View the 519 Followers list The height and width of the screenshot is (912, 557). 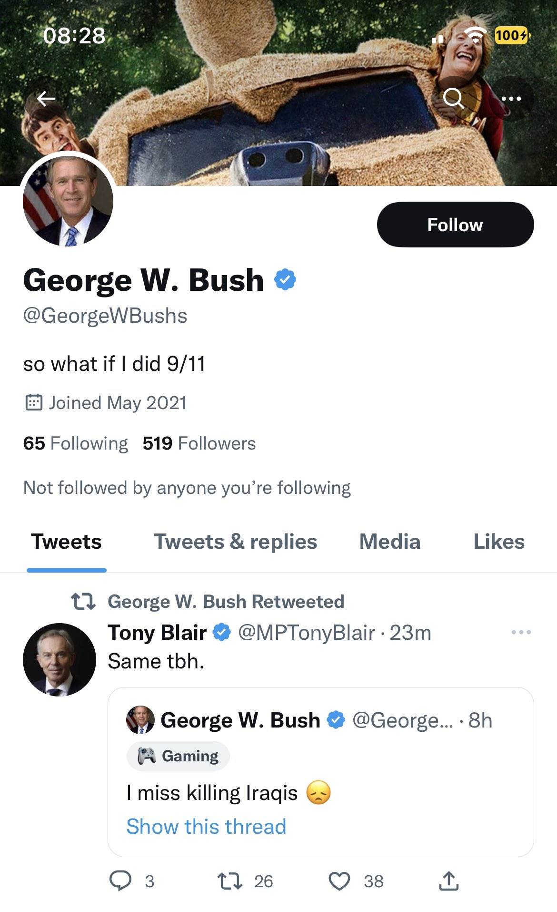point(199,443)
